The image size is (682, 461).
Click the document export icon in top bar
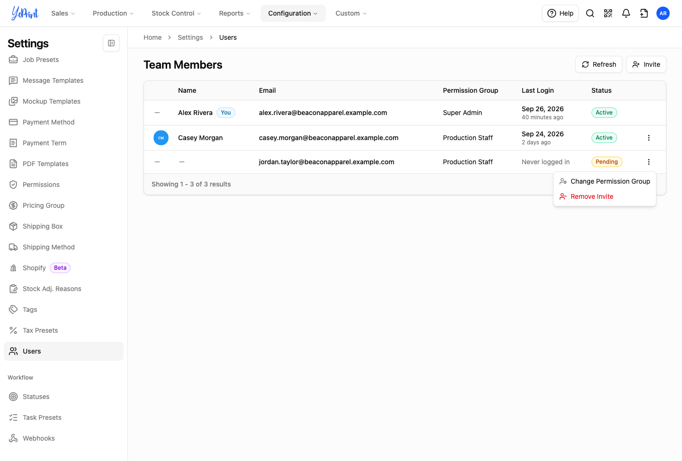[644, 13]
